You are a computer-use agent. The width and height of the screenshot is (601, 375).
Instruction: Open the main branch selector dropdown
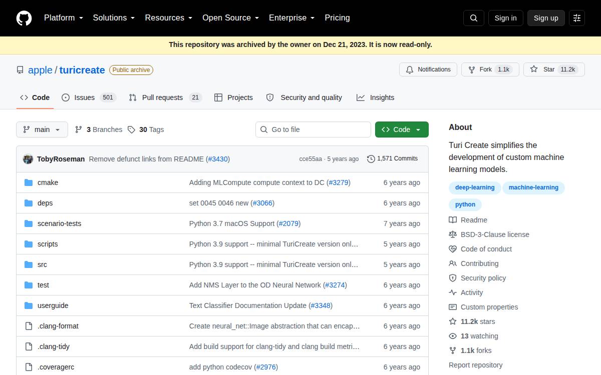tap(42, 129)
